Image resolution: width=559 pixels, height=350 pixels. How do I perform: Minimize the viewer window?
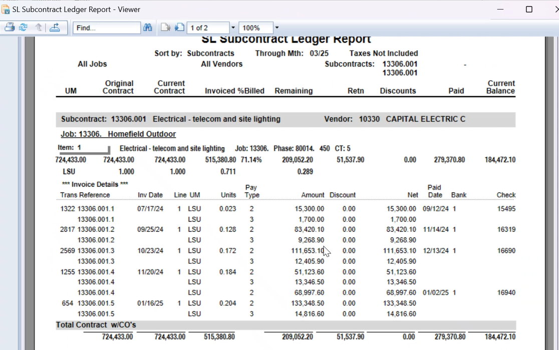point(500,10)
